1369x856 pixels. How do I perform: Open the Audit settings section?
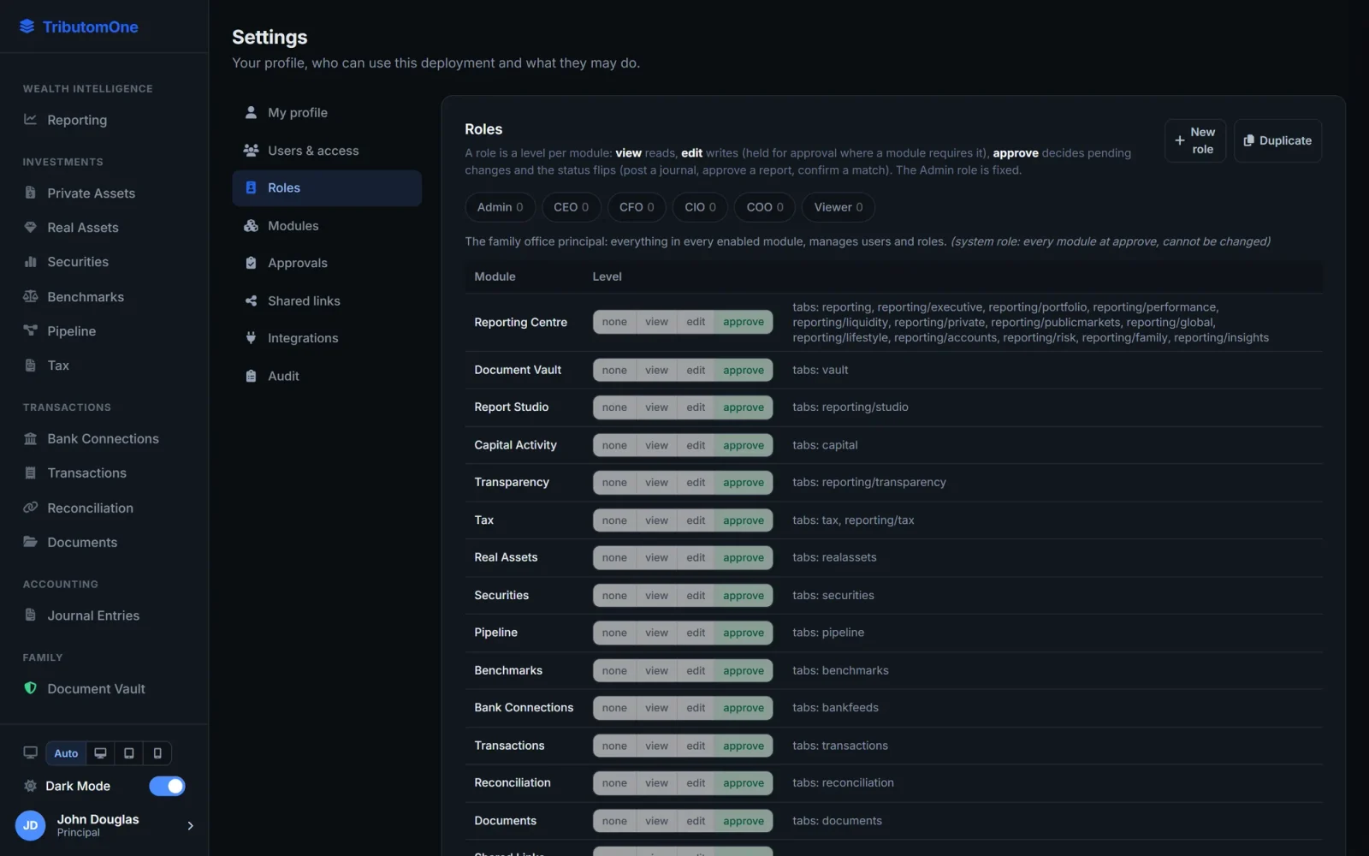(327, 376)
